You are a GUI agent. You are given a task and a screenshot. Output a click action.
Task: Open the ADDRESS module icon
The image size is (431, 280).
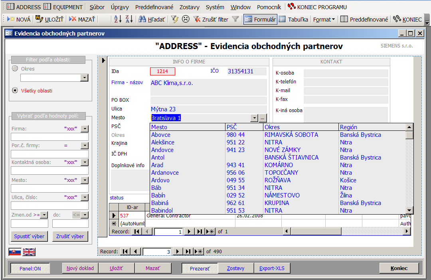(x=10, y=7)
